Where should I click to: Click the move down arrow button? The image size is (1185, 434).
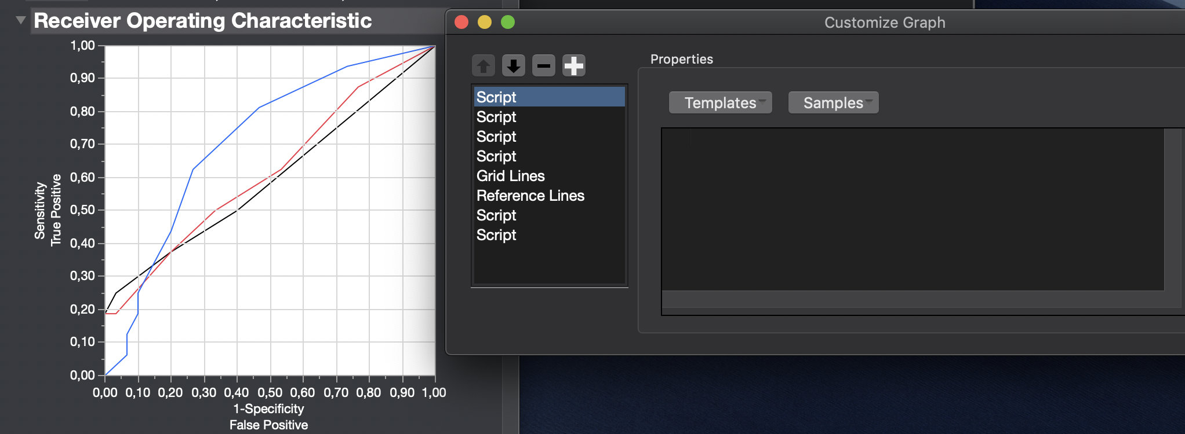click(513, 66)
